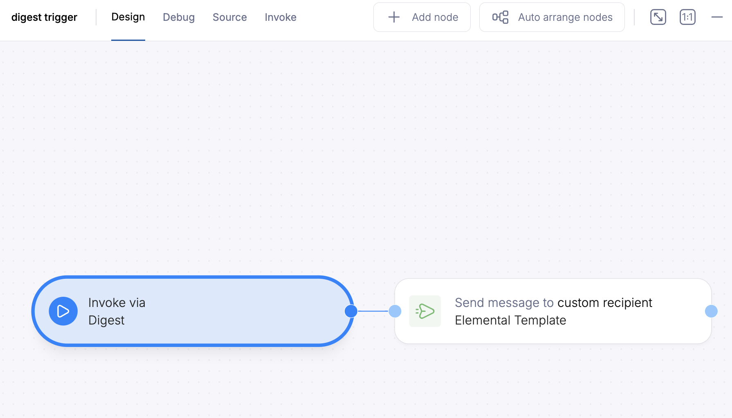This screenshot has height=418, width=732.
Task: Click the workflow title digest trigger
Action: coord(44,17)
